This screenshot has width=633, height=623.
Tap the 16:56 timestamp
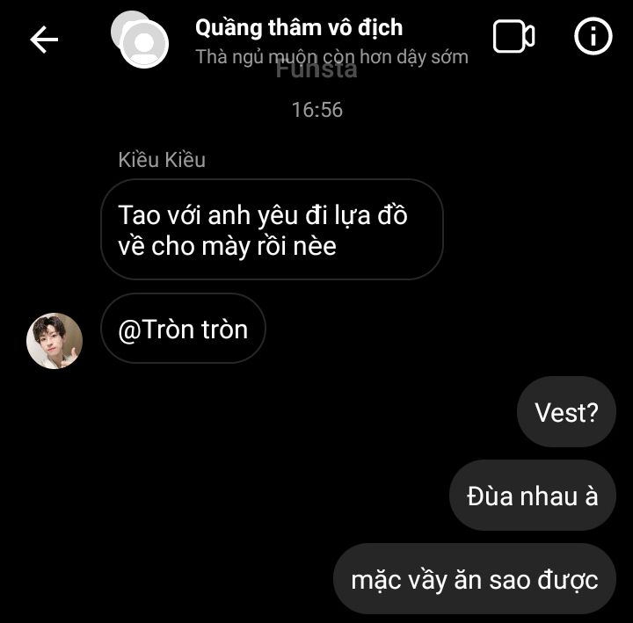point(316,110)
